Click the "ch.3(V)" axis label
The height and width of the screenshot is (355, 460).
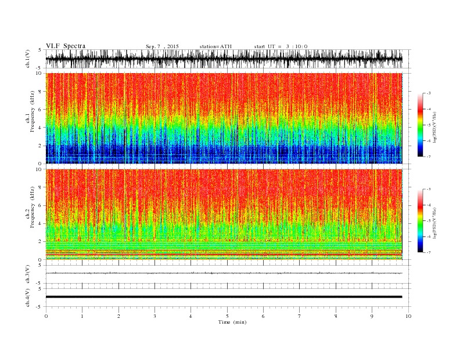click(x=28, y=274)
